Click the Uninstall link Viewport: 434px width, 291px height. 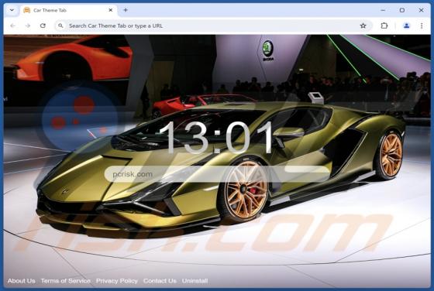(195, 281)
